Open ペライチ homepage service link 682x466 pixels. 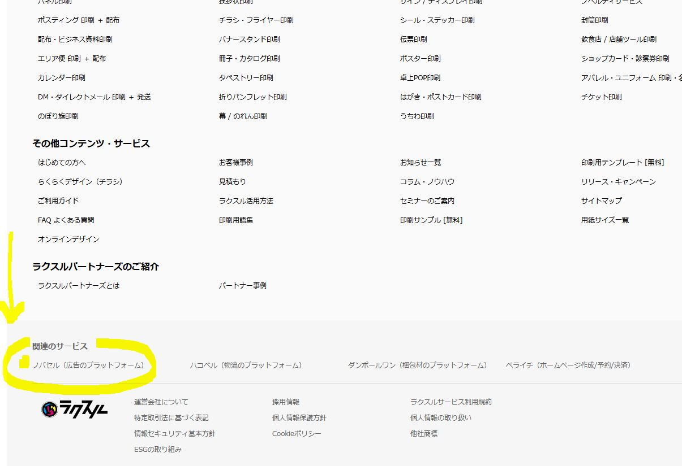coord(568,365)
